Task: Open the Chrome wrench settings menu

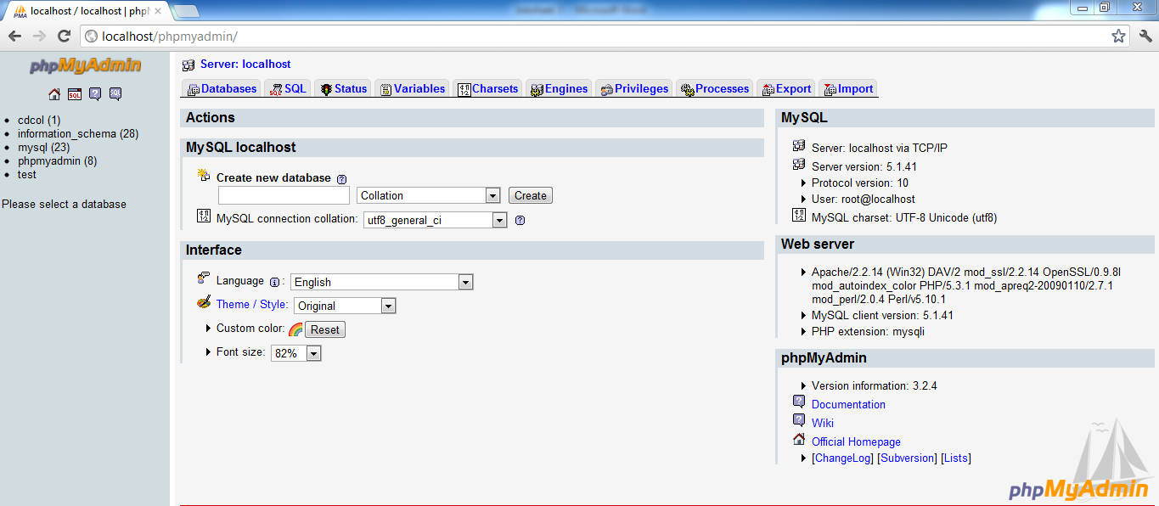Action: point(1145,36)
